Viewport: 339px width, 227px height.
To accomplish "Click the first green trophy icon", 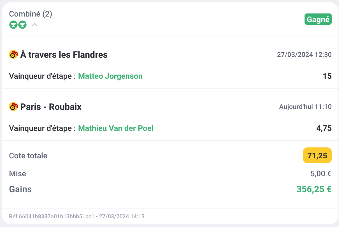I will point(13,25).
